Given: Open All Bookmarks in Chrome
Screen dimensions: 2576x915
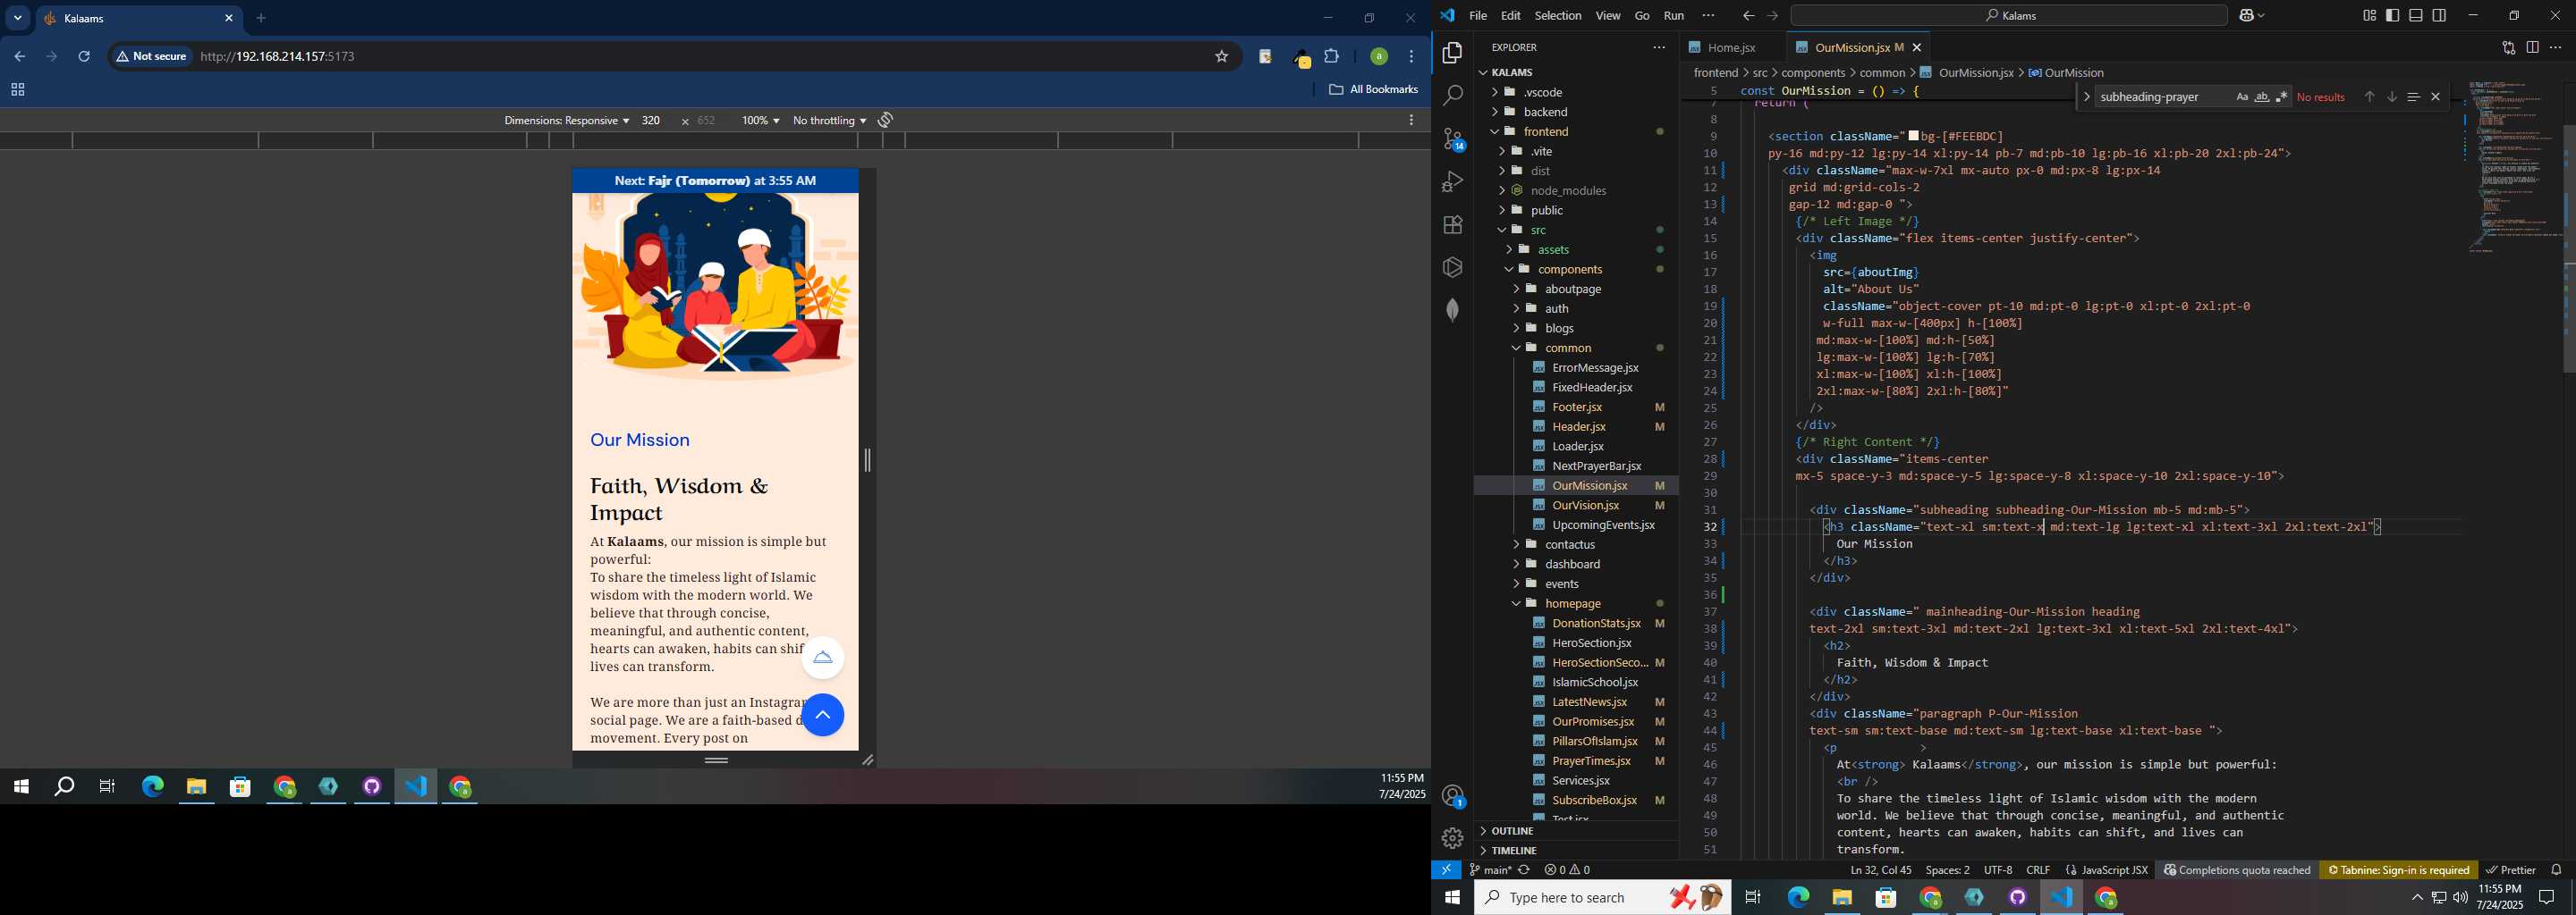Looking at the screenshot, I should 1373,90.
